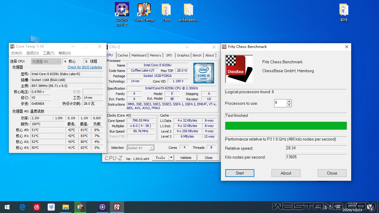This screenshot has width=379, height=213.
Task: Switch to the Memory tab in CPU-Z
Action: (155, 55)
